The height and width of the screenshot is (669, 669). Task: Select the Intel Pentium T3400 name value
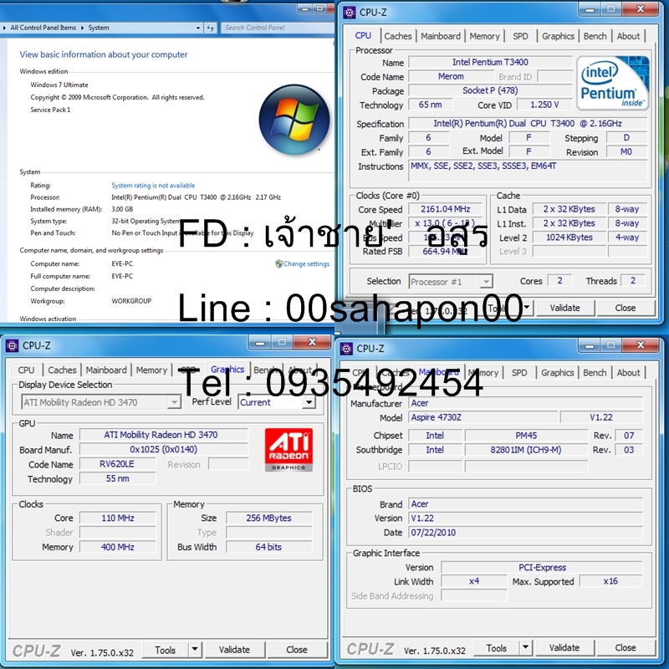(x=490, y=62)
